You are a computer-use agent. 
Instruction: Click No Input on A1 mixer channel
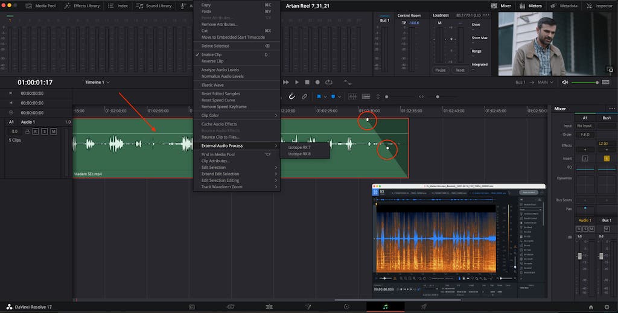click(x=584, y=126)
